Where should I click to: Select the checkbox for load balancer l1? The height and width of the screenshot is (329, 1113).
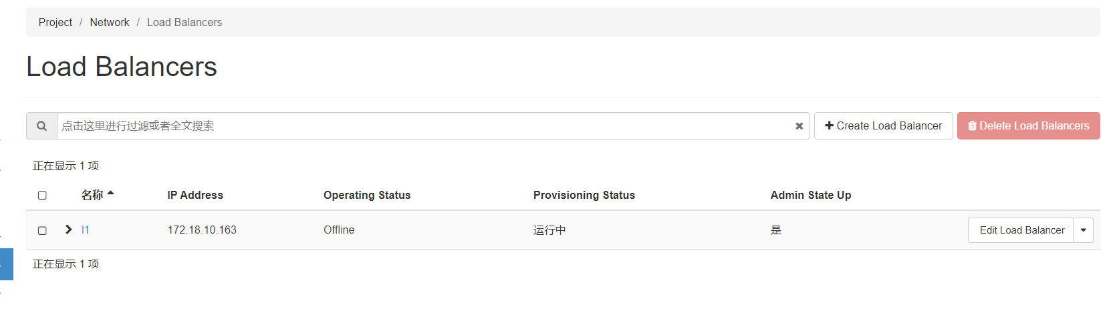click(42, 230)
